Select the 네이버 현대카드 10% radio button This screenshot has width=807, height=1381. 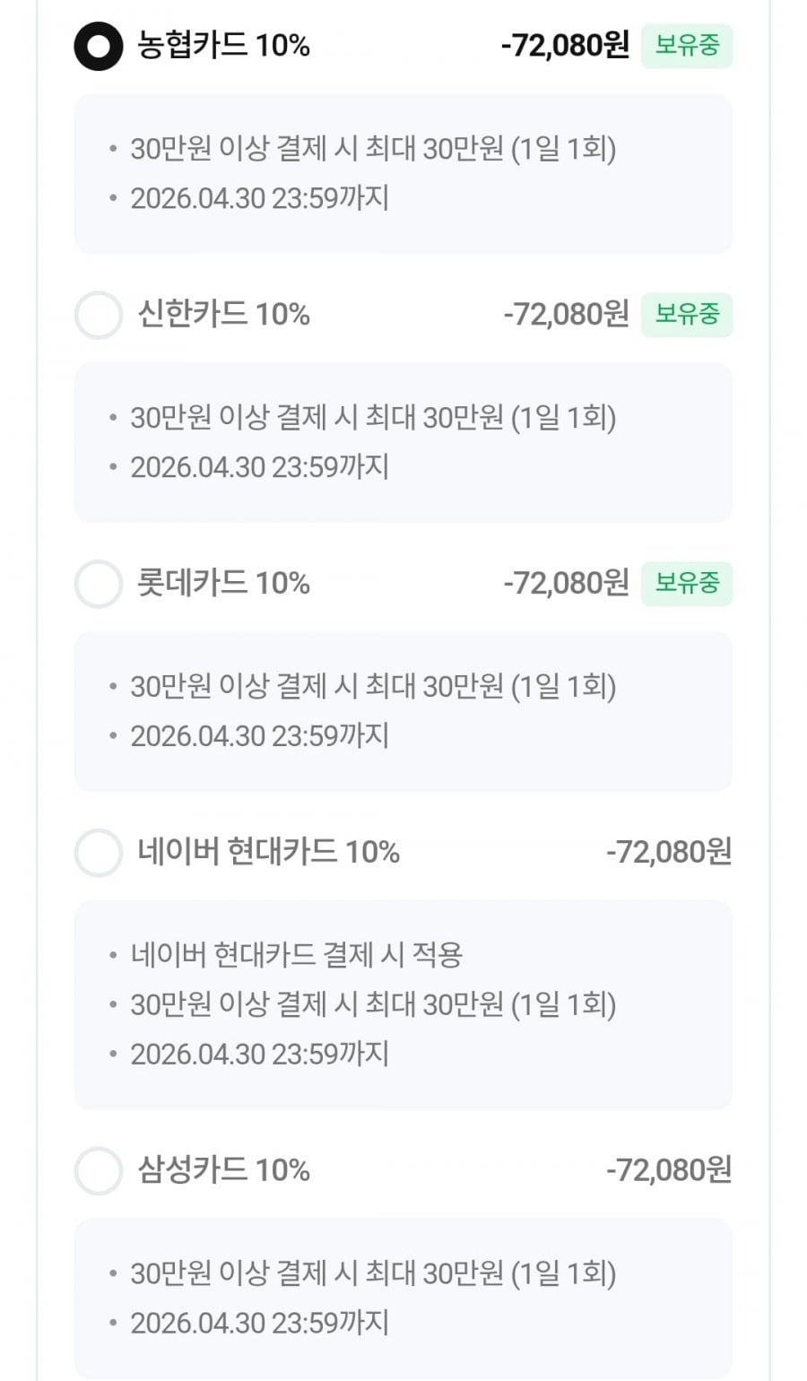coord(98,852)
